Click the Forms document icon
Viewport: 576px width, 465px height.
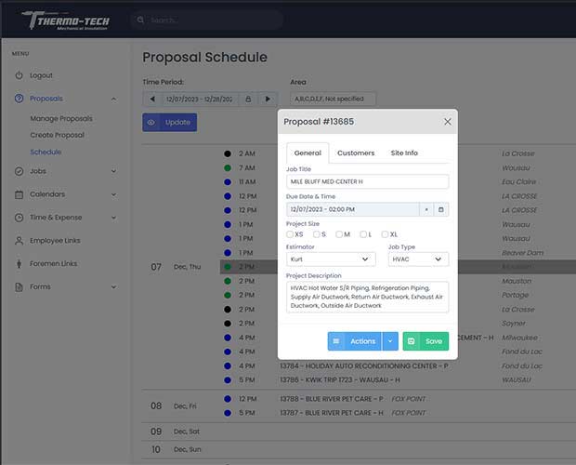19,287
